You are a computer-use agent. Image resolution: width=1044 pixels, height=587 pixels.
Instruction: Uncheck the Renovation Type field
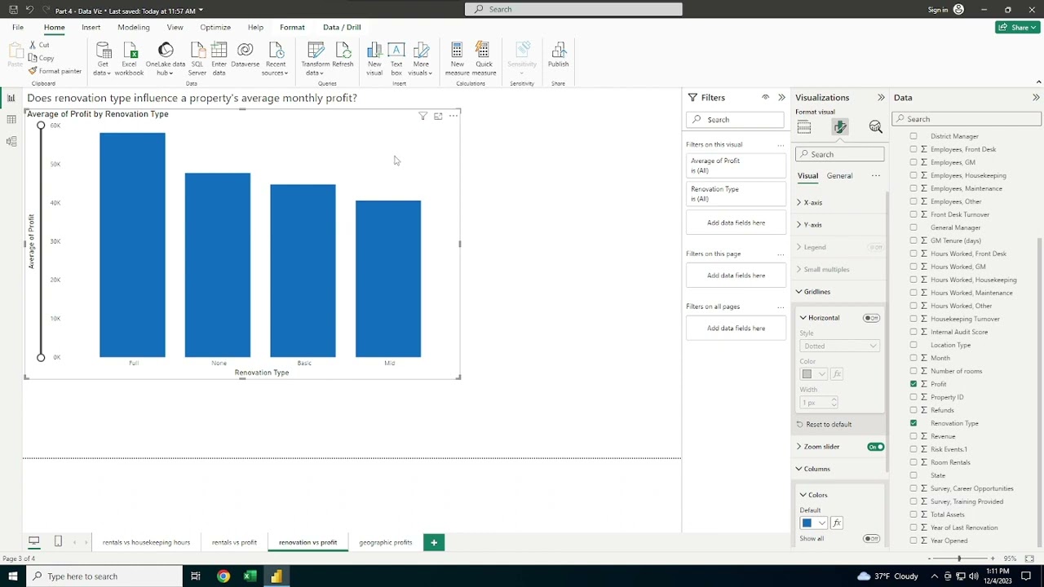coord(913,423)
